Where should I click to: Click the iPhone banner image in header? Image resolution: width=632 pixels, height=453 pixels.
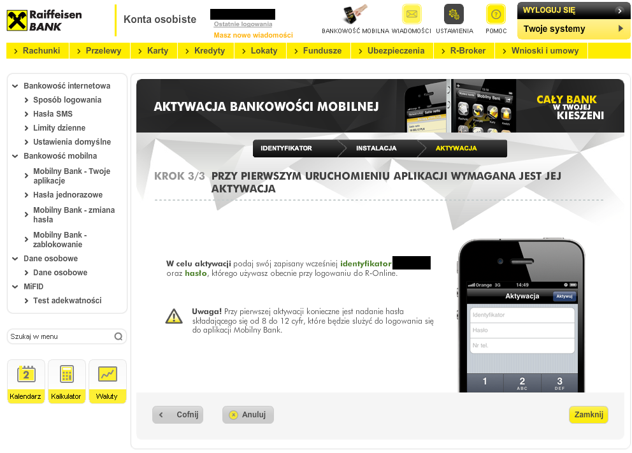[x=460, y=106]
